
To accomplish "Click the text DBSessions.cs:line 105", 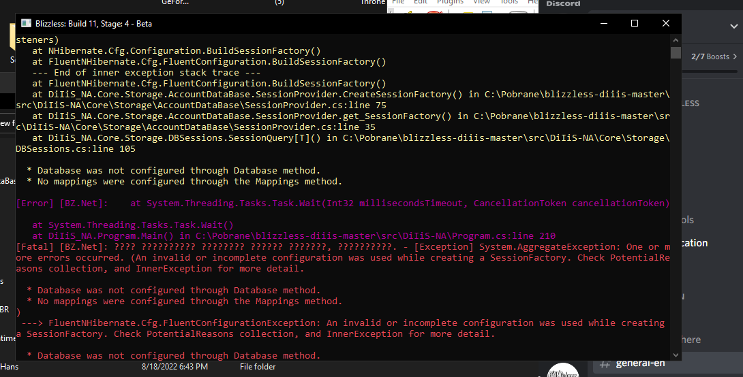I will pyautogui.click(x=76, y=149).
